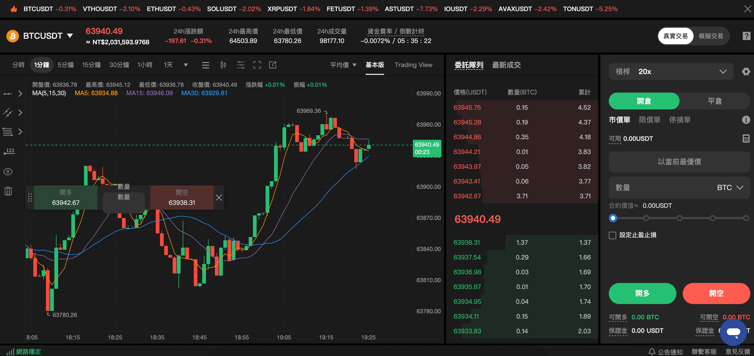
Task: Grab the quick order panel handle
Action: tap(30, 198)
